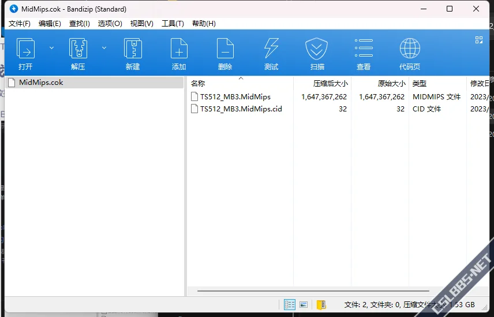This screenshot has height=317, width=494.
Task: Close the Bandizip window
Action: coord(476,9)
